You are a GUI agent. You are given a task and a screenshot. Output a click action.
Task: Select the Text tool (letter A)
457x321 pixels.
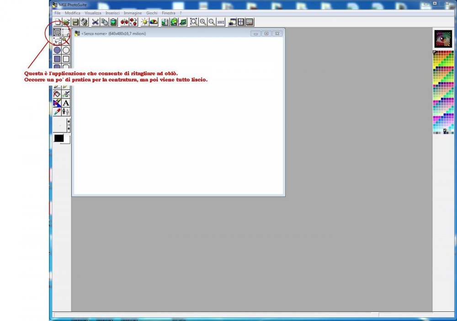66,103
